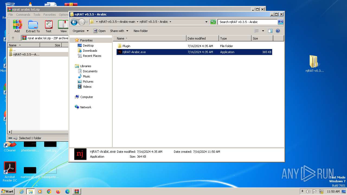Select Favorites in navigation pane
This screenshot has width=347, height=195.
point(86,40)
